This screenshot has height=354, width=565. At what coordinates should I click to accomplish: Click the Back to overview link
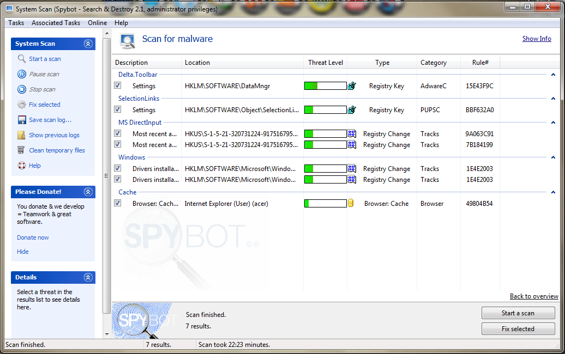[x=534, y=296]
